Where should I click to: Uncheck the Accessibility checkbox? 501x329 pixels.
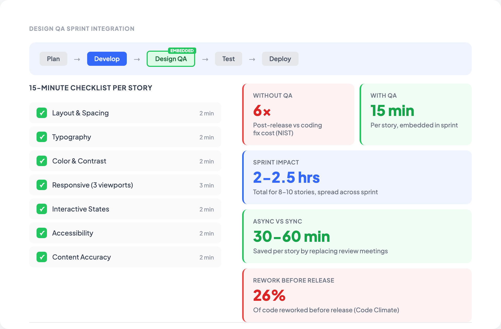[42, 233]
